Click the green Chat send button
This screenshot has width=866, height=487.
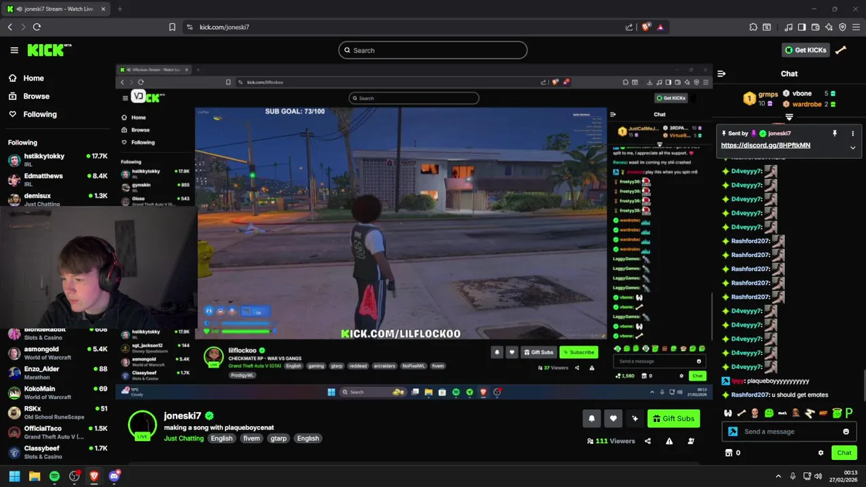coord(844,453)
